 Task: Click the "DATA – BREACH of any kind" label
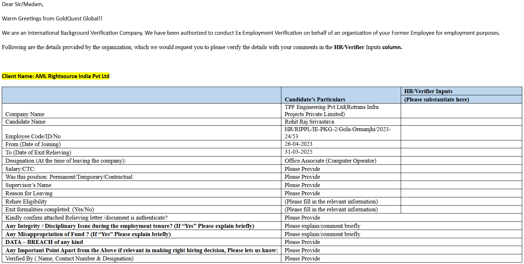tap(44, 242)
